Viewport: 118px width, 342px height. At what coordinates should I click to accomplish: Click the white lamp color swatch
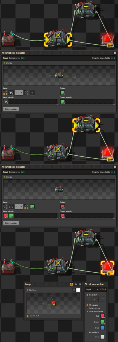(x=78, y=290)
